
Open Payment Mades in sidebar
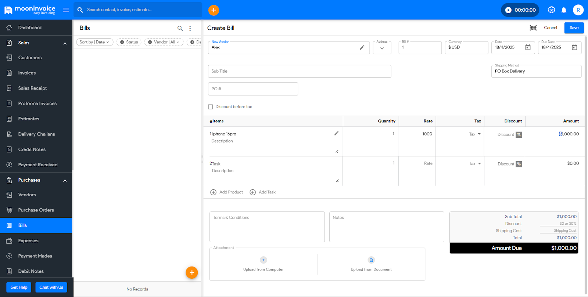[36, 256]
